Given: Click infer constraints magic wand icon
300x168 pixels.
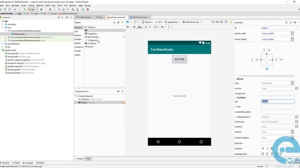Looking at the screenshot, I should [150, 27].
